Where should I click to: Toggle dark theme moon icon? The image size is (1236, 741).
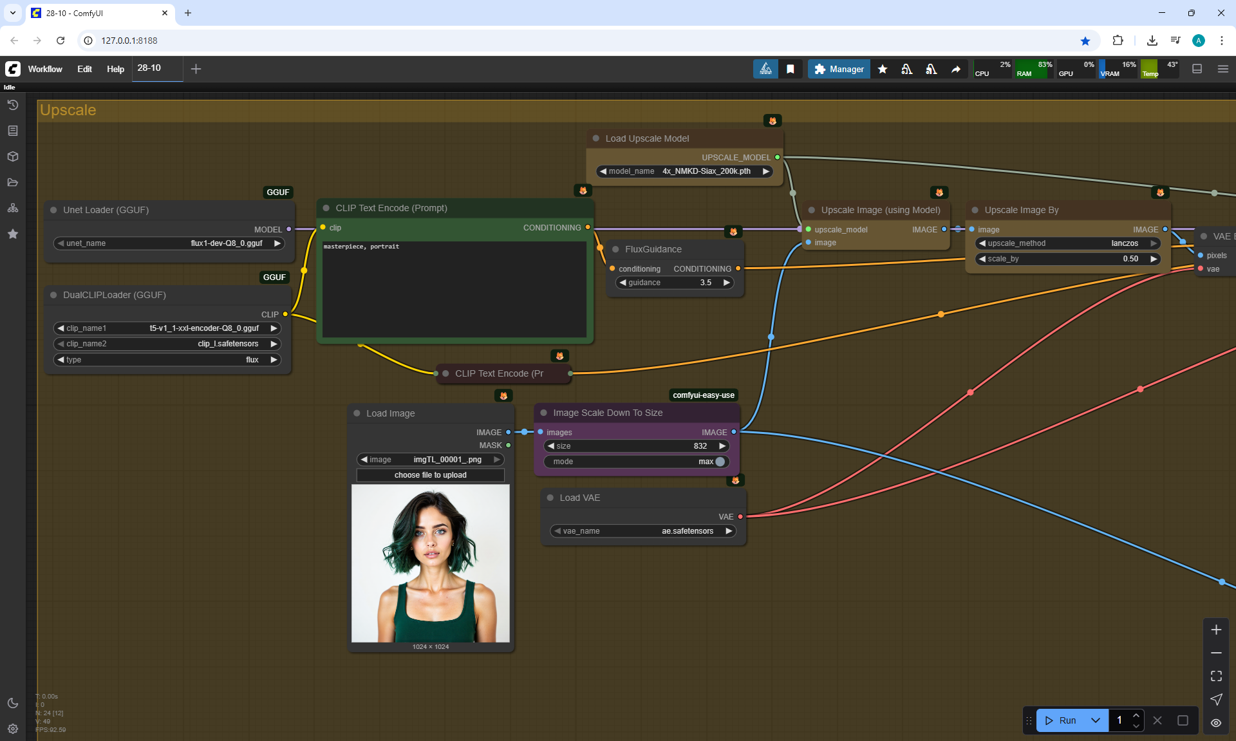(13, 703)
